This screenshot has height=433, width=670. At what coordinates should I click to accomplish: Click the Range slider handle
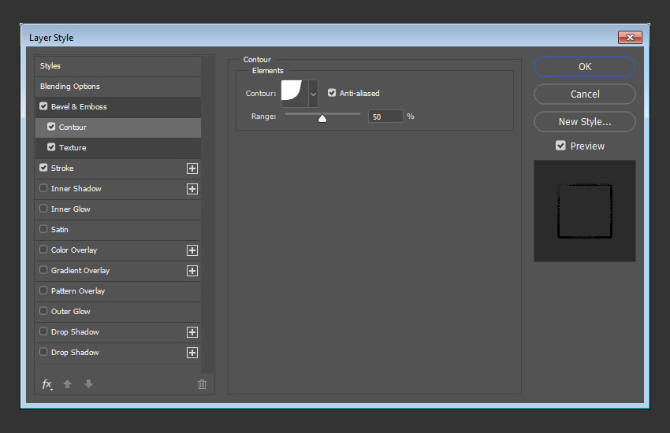tap(322, 118)
